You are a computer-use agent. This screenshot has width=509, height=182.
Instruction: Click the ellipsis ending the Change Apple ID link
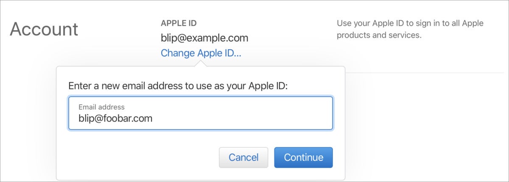[237, 55]
